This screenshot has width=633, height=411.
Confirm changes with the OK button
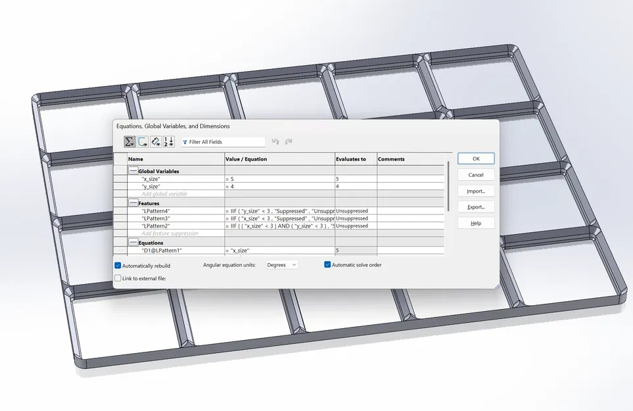coord(475,158)
